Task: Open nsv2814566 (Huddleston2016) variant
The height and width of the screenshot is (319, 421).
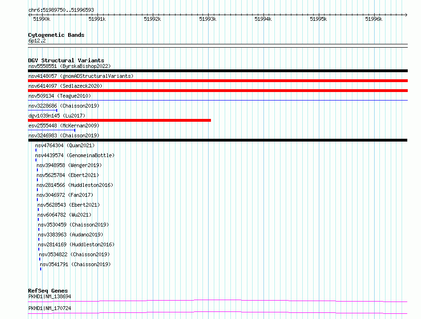Action: point(75,185)
